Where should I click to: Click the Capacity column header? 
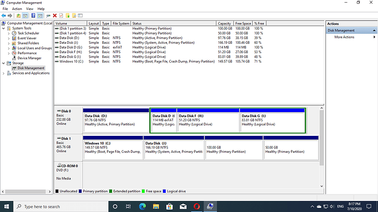[225, 24]
